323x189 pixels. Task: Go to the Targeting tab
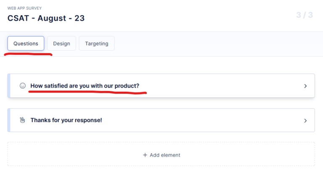pyautogui.click(x=97, y=43)
